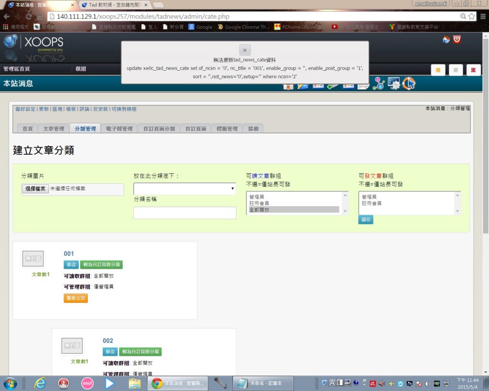The image size is (489, 391).
Task: Click the red power logout icon
Action: click(x=457, y=40)
